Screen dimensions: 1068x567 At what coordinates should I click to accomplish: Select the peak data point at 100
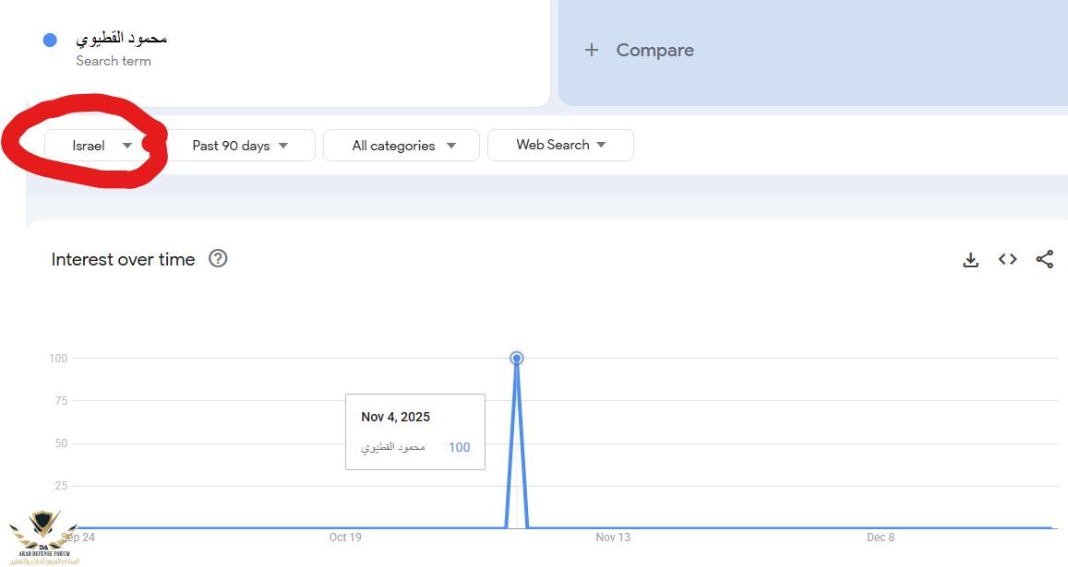click(x=517, y=358)
